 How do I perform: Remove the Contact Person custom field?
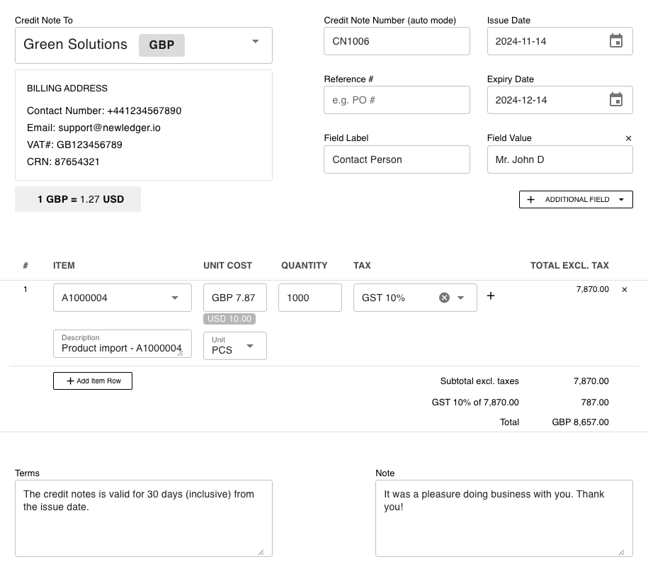pos(628,138)
